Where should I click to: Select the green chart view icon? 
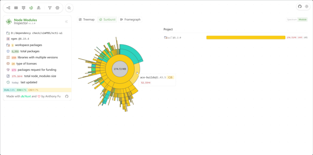click(x=31, y=8)
